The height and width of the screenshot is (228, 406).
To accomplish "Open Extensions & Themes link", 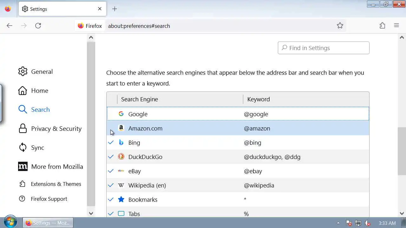I will [56, 184].
